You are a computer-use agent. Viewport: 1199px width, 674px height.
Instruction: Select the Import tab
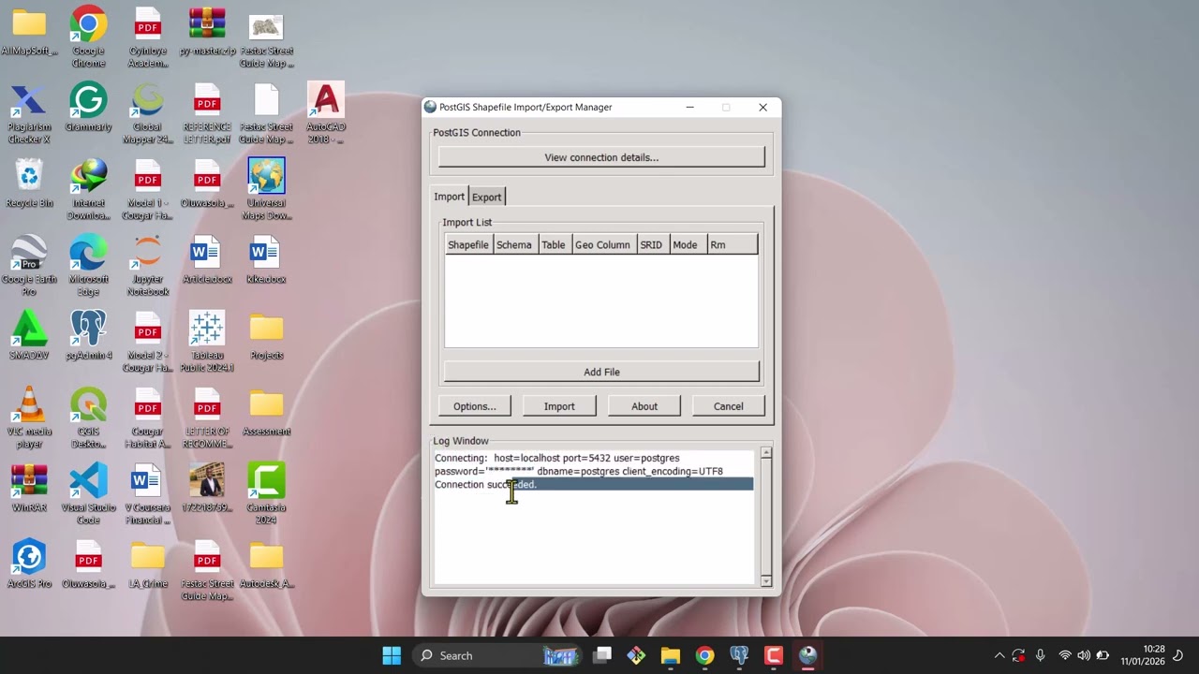pyautogui.click(x=449, y=196)
